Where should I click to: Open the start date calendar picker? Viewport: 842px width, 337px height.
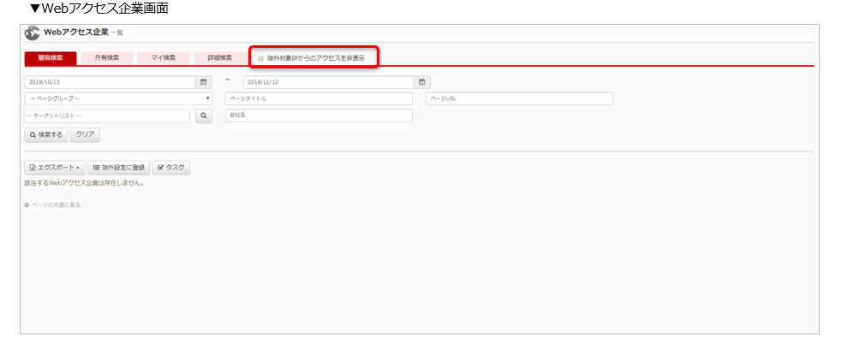click(x=204, y=82)
